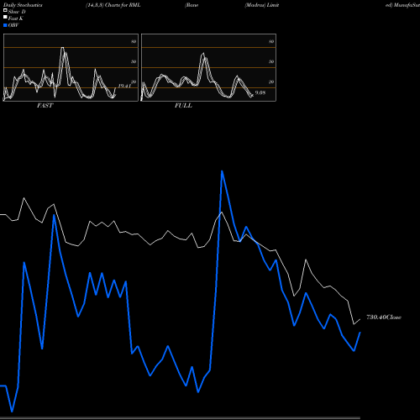This screenshot has height=420, width=420.
Task: Click the FAST stochastic chart thumbnail
Action: pyautogui.click(x=71, y=67)
